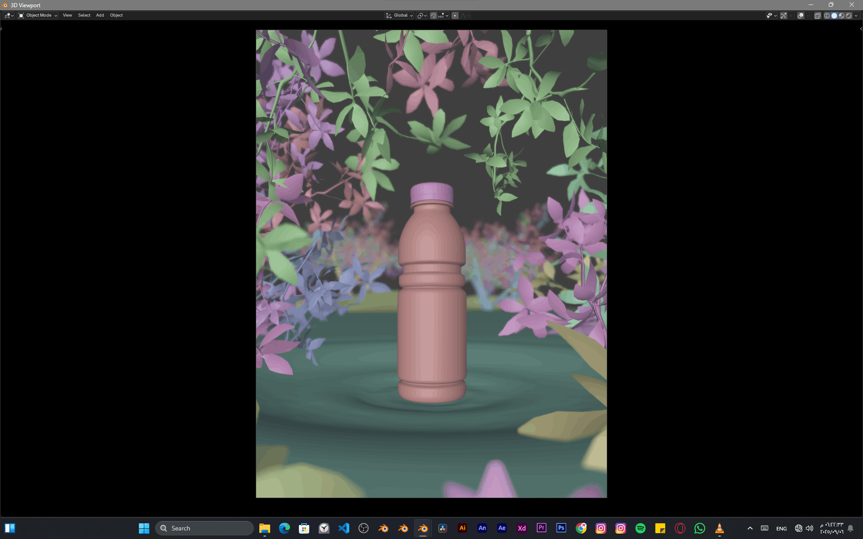This screenshot has width=863, height=539.
Task: Open the Select menu
Action: [84, 15]
